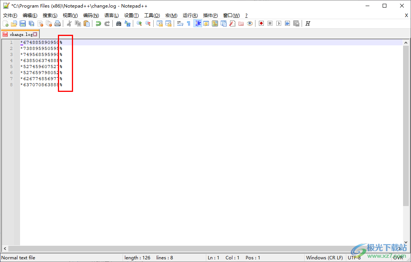Toggle file monitoring eye icon
The image size is (411, 262).
(x=250, y=23)
